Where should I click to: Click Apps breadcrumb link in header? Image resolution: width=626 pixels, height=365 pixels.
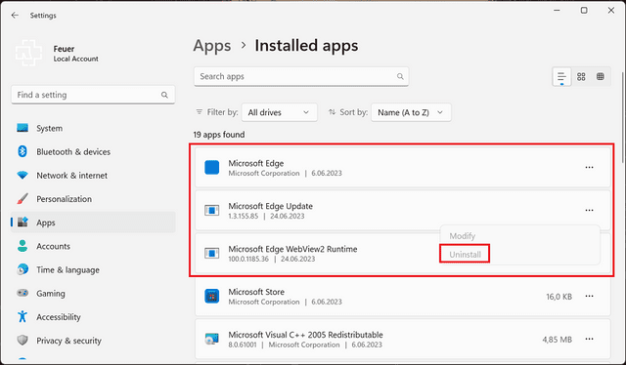click(212, 46)
